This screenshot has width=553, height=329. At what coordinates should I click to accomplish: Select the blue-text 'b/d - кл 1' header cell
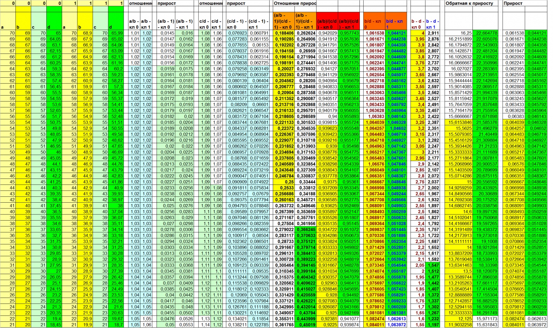click(x=396, y=21)
